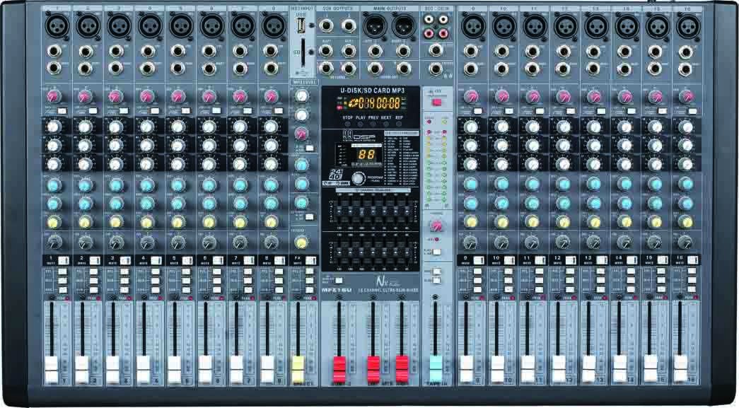
Task: Click the SD card slot
Action: 303,51
